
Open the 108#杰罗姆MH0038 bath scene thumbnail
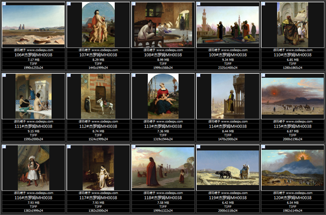click(163, 25)
